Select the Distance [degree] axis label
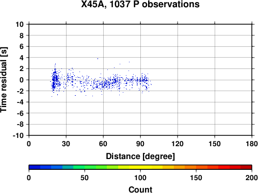This screenshot has width=258, height=193. tap(140, 156)
